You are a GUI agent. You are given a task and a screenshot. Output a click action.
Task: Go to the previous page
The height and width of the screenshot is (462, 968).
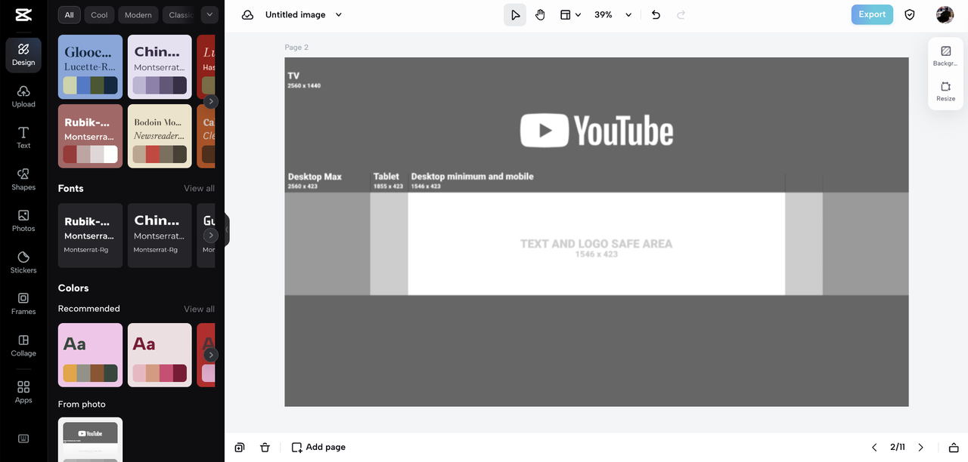874,447
